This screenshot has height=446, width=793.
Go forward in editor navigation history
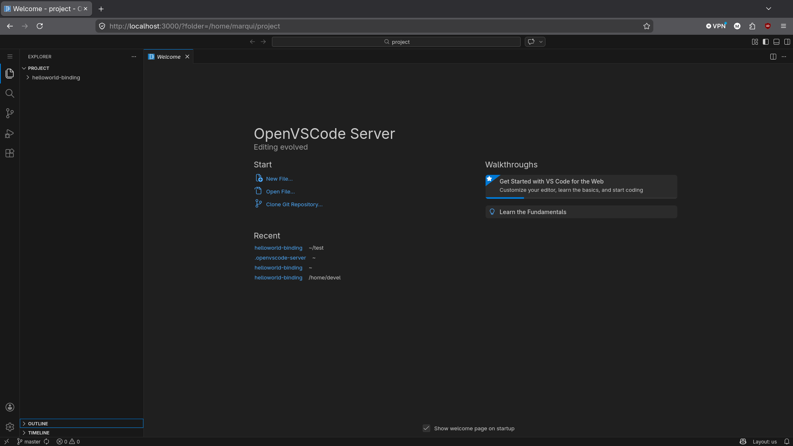263,42
